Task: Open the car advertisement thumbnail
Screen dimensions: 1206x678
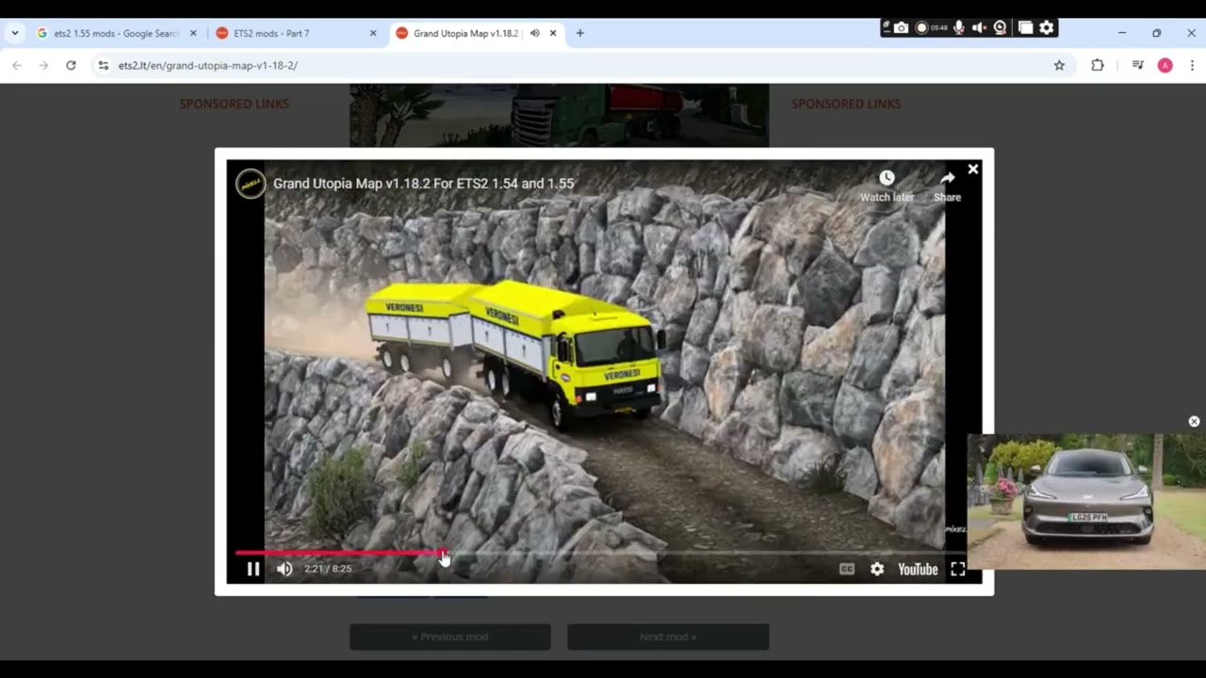Action: 1086,501
